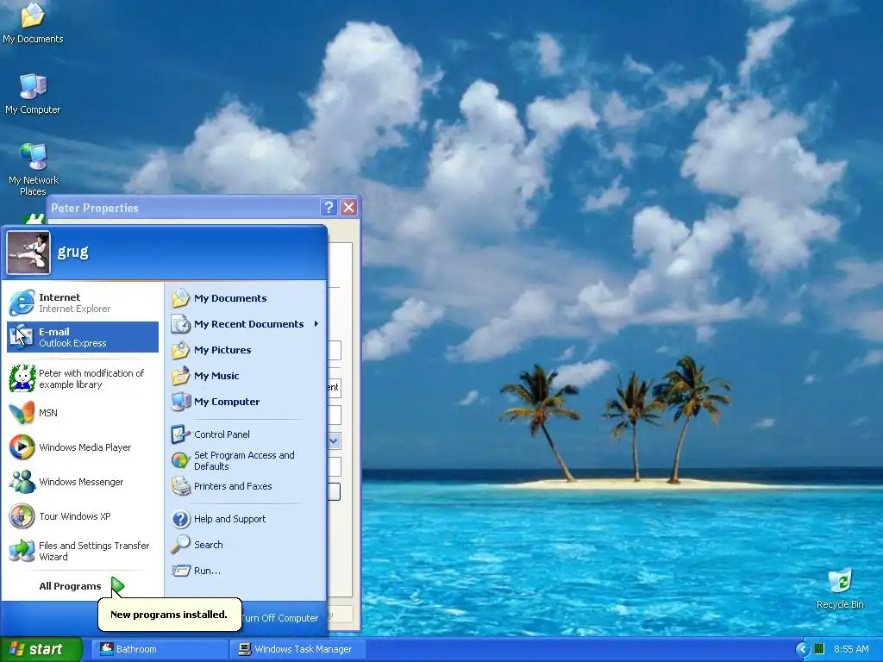The image size is (883, 662).
Task: Open Printers and Faxes
Action: [246, 486]
